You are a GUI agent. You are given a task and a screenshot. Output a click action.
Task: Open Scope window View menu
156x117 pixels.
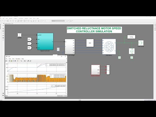13,59
